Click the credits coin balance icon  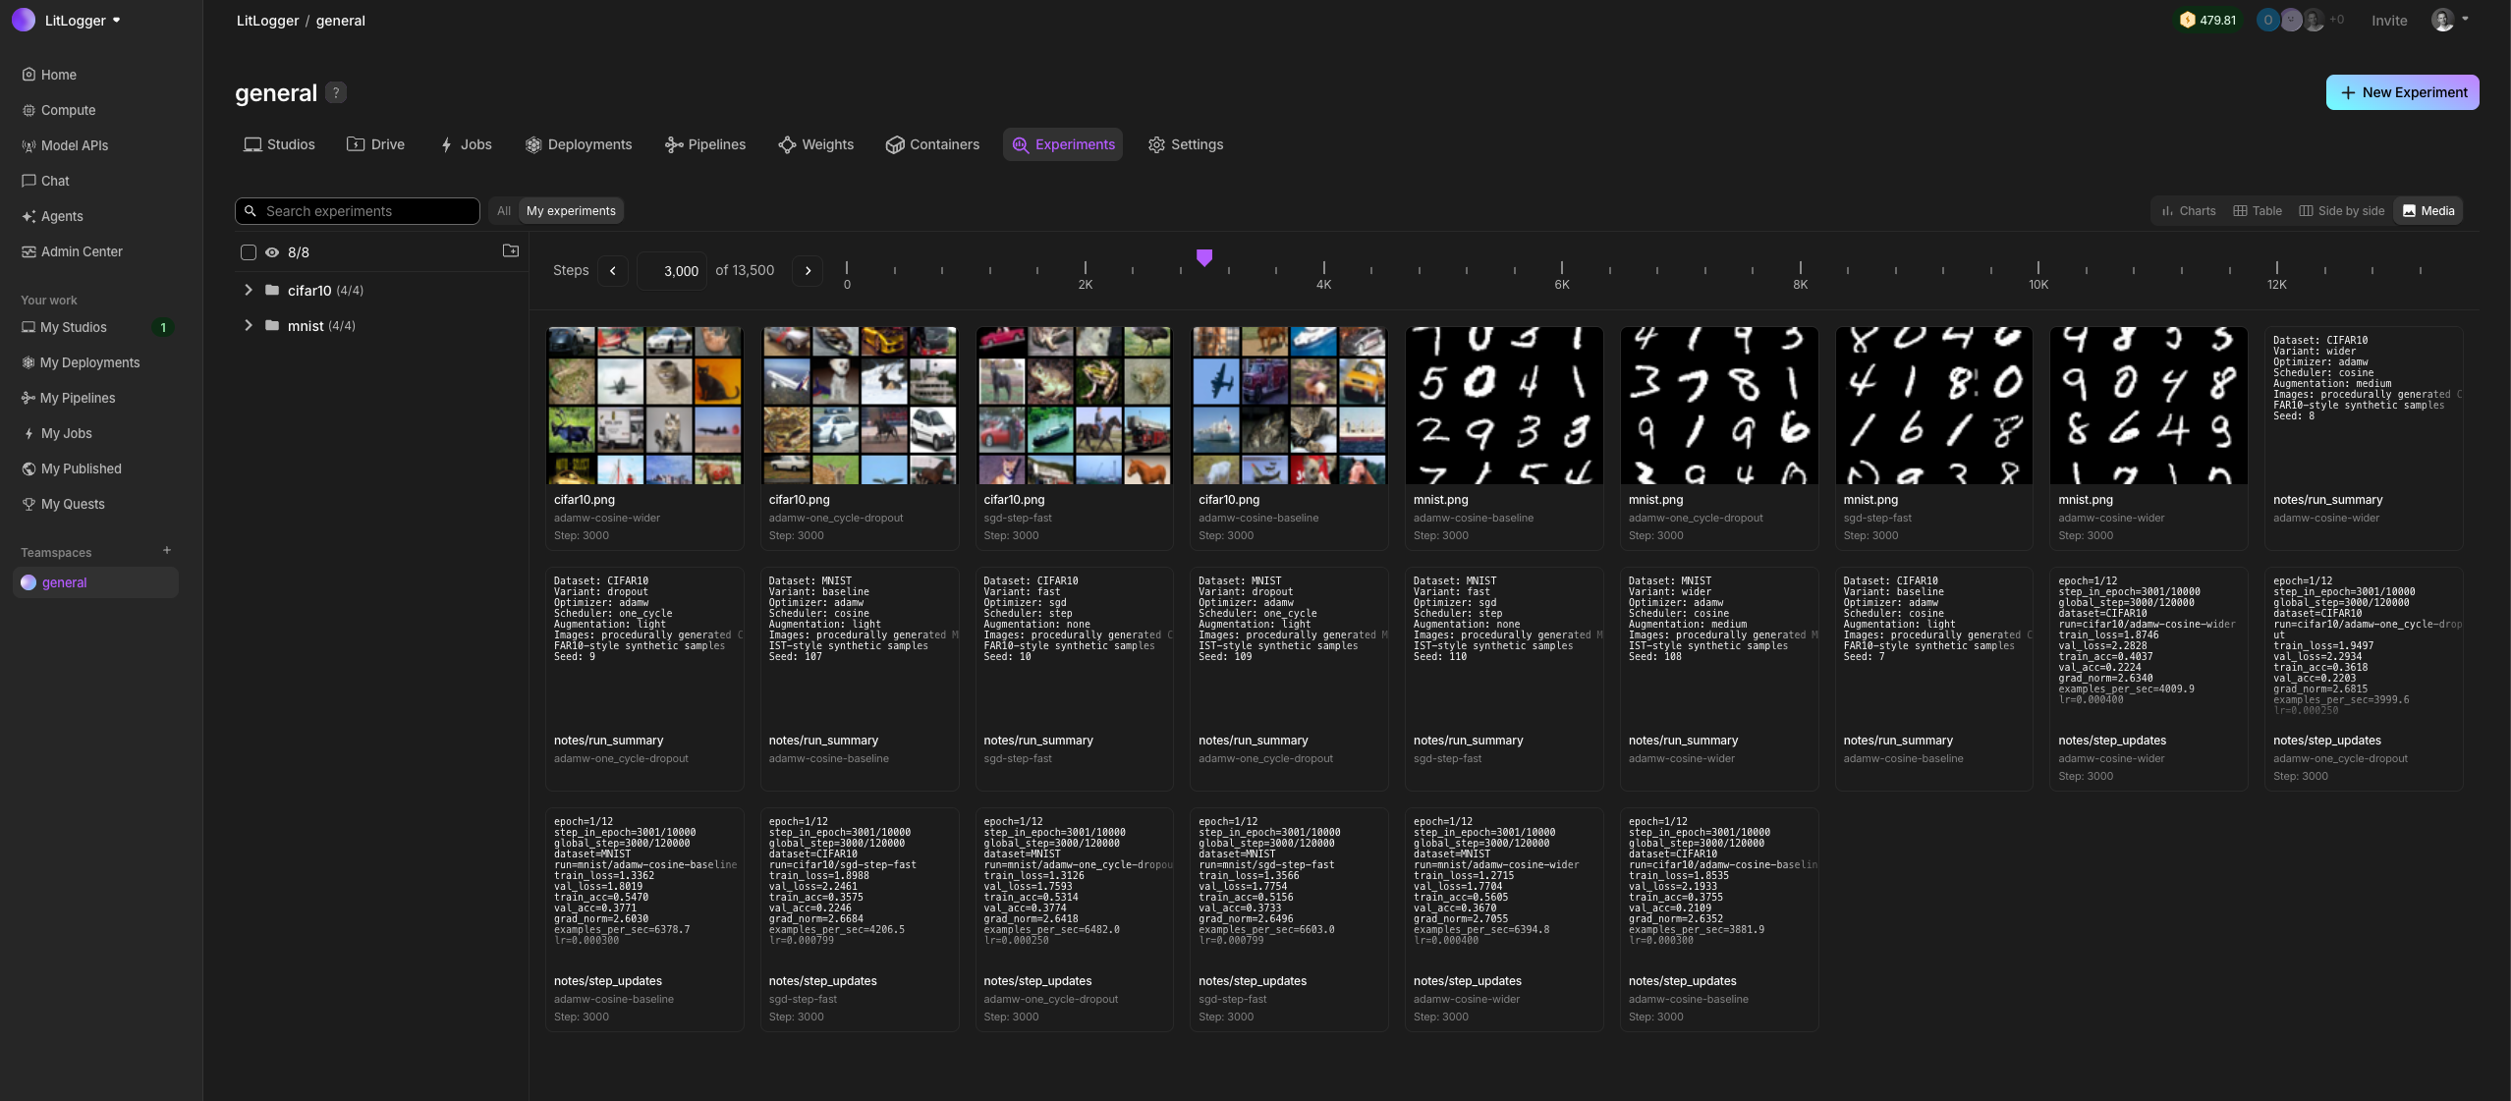[2187, 20]
